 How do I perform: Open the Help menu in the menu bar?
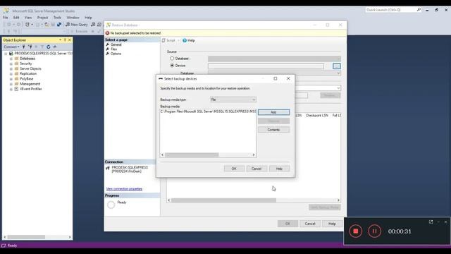[x=88, y=18]
